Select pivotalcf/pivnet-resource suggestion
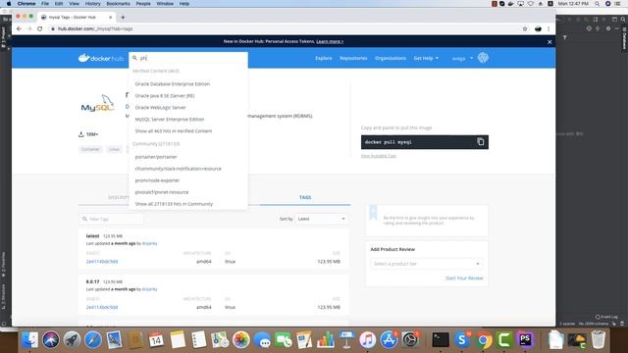Image resolution: width=628 pixels, height=353 pixels. 161,192
